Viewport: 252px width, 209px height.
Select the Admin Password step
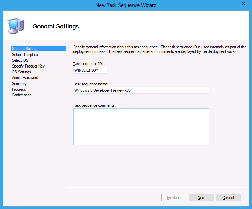(25, 78)
